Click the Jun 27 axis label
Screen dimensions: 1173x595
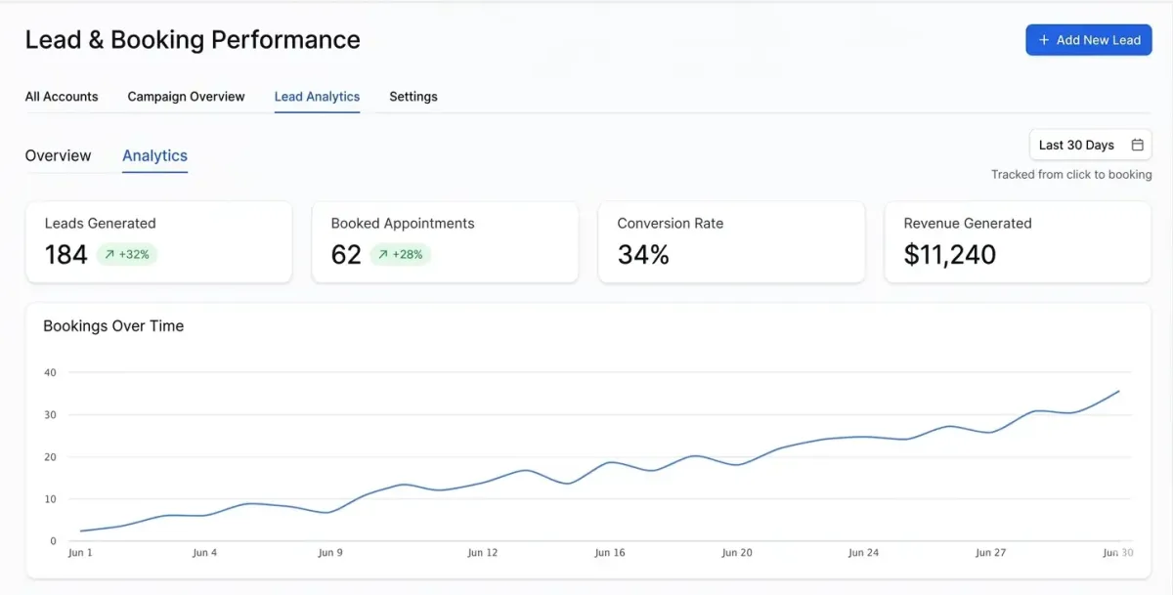tap(990, 553)
